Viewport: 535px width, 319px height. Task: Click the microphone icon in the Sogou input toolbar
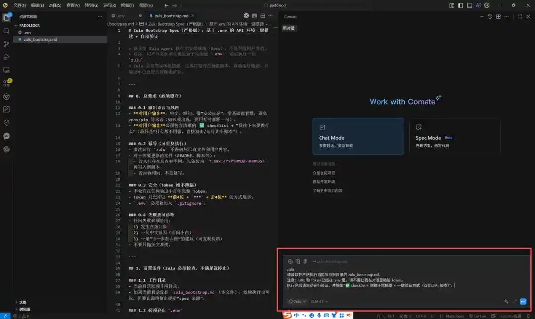[x=319, y=315]
